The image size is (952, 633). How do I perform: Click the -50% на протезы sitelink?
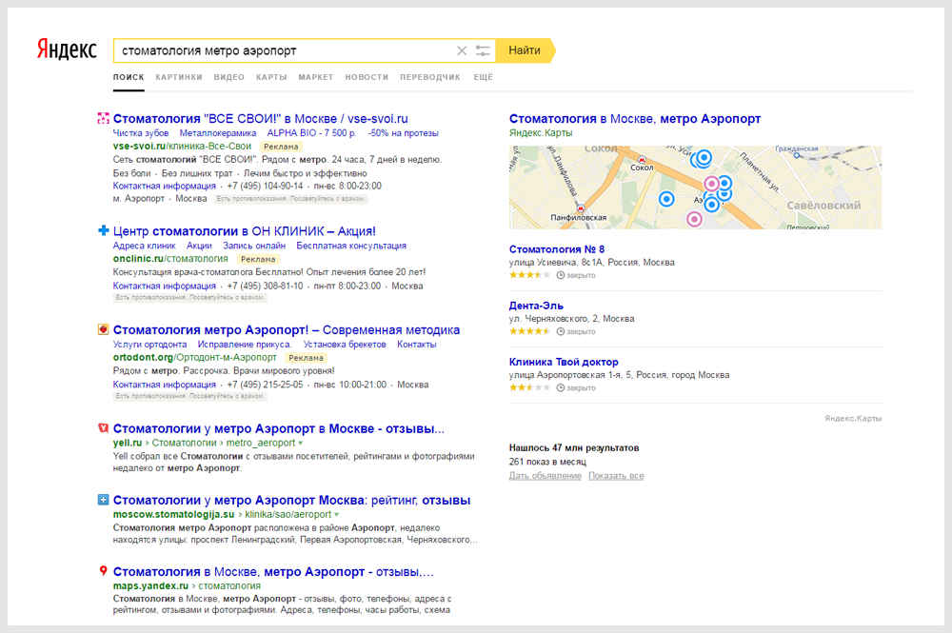[404, 133]
